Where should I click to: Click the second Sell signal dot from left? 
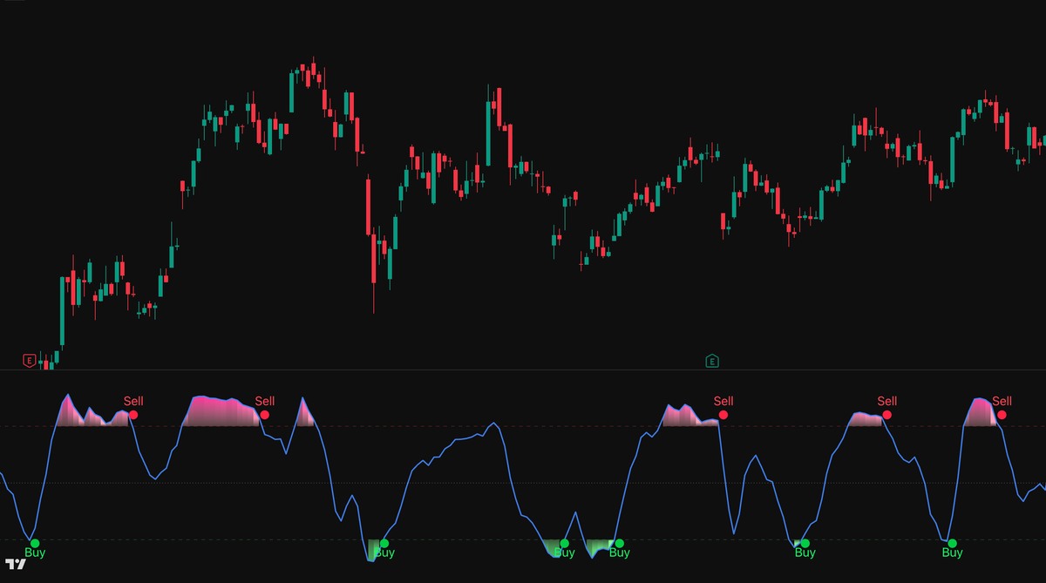point(265,415)
